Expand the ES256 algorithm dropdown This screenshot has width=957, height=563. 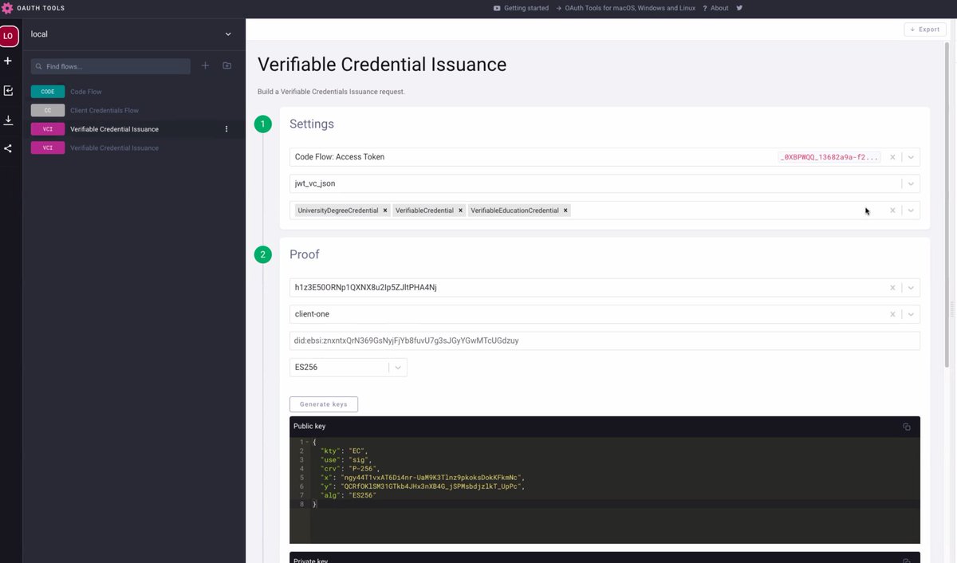point(397,367)
